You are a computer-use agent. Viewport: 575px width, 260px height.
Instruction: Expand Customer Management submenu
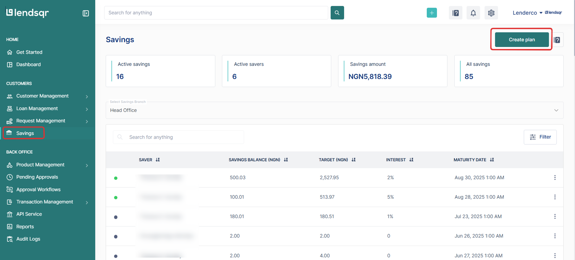click(x=87, y=96)
